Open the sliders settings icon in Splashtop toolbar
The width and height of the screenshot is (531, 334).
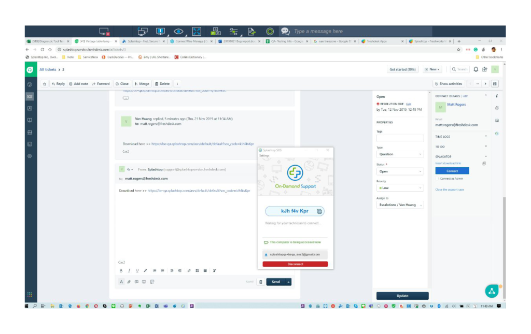coord(234,32)
